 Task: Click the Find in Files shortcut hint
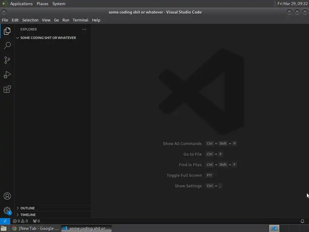208,165
